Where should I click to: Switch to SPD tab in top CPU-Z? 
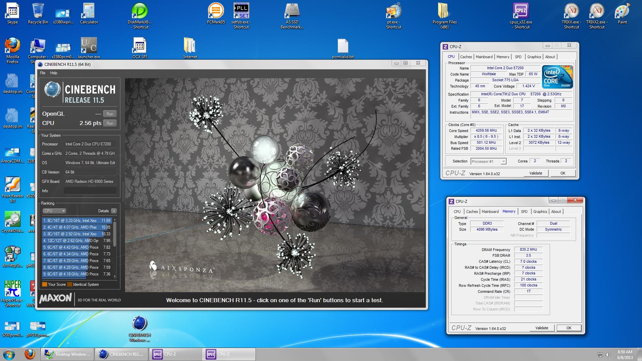point(518,57)
